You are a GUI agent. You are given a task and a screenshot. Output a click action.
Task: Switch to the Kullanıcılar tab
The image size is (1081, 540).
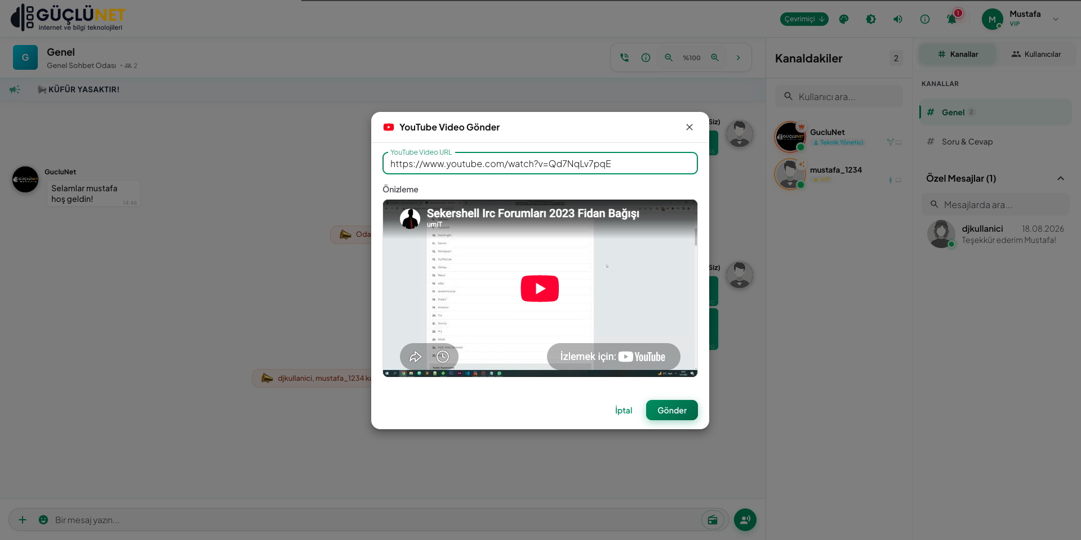[1036, 55]
